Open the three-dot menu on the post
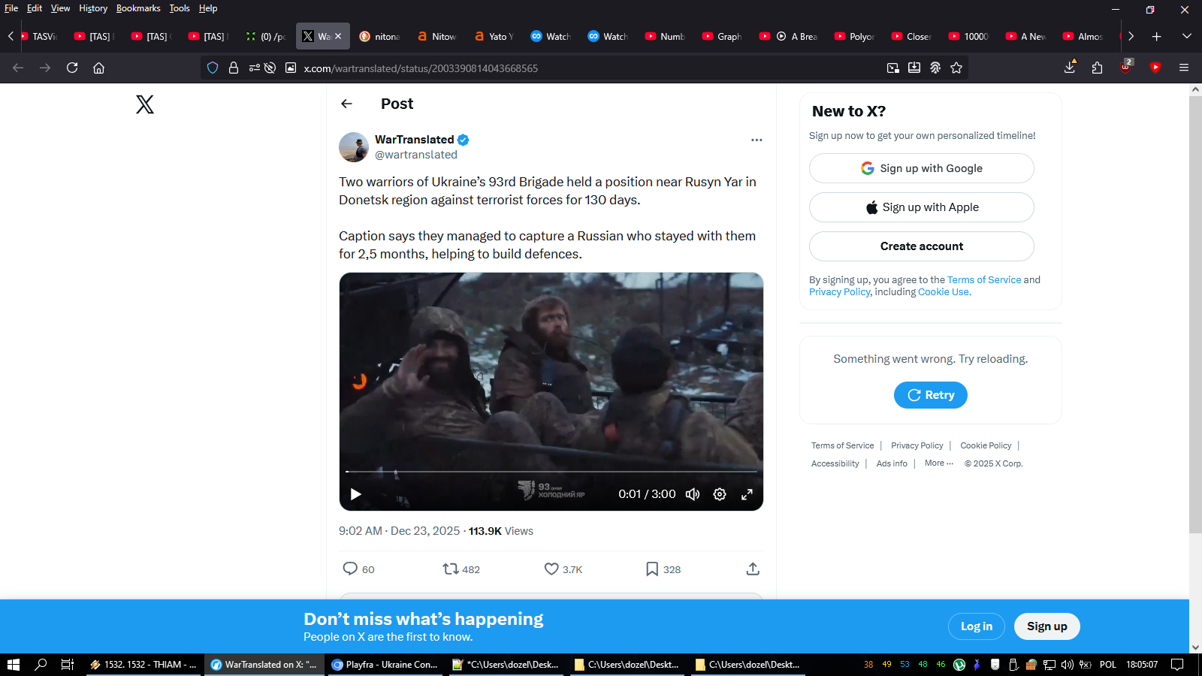Screen dimensions: 1202x676 pyautogui.click(x=757, y=140)
